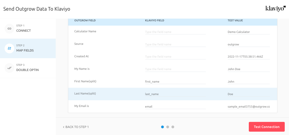Viewport: 289px width, 135px height.
Task: Go back to Step 1
Action: tap(76, 127)
